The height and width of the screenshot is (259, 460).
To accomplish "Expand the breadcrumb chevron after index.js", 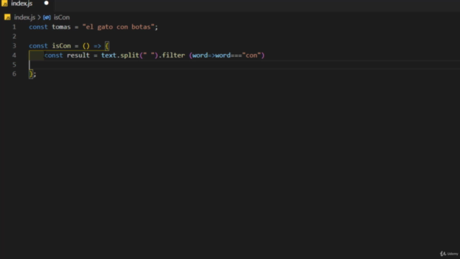I will (39, 17).
